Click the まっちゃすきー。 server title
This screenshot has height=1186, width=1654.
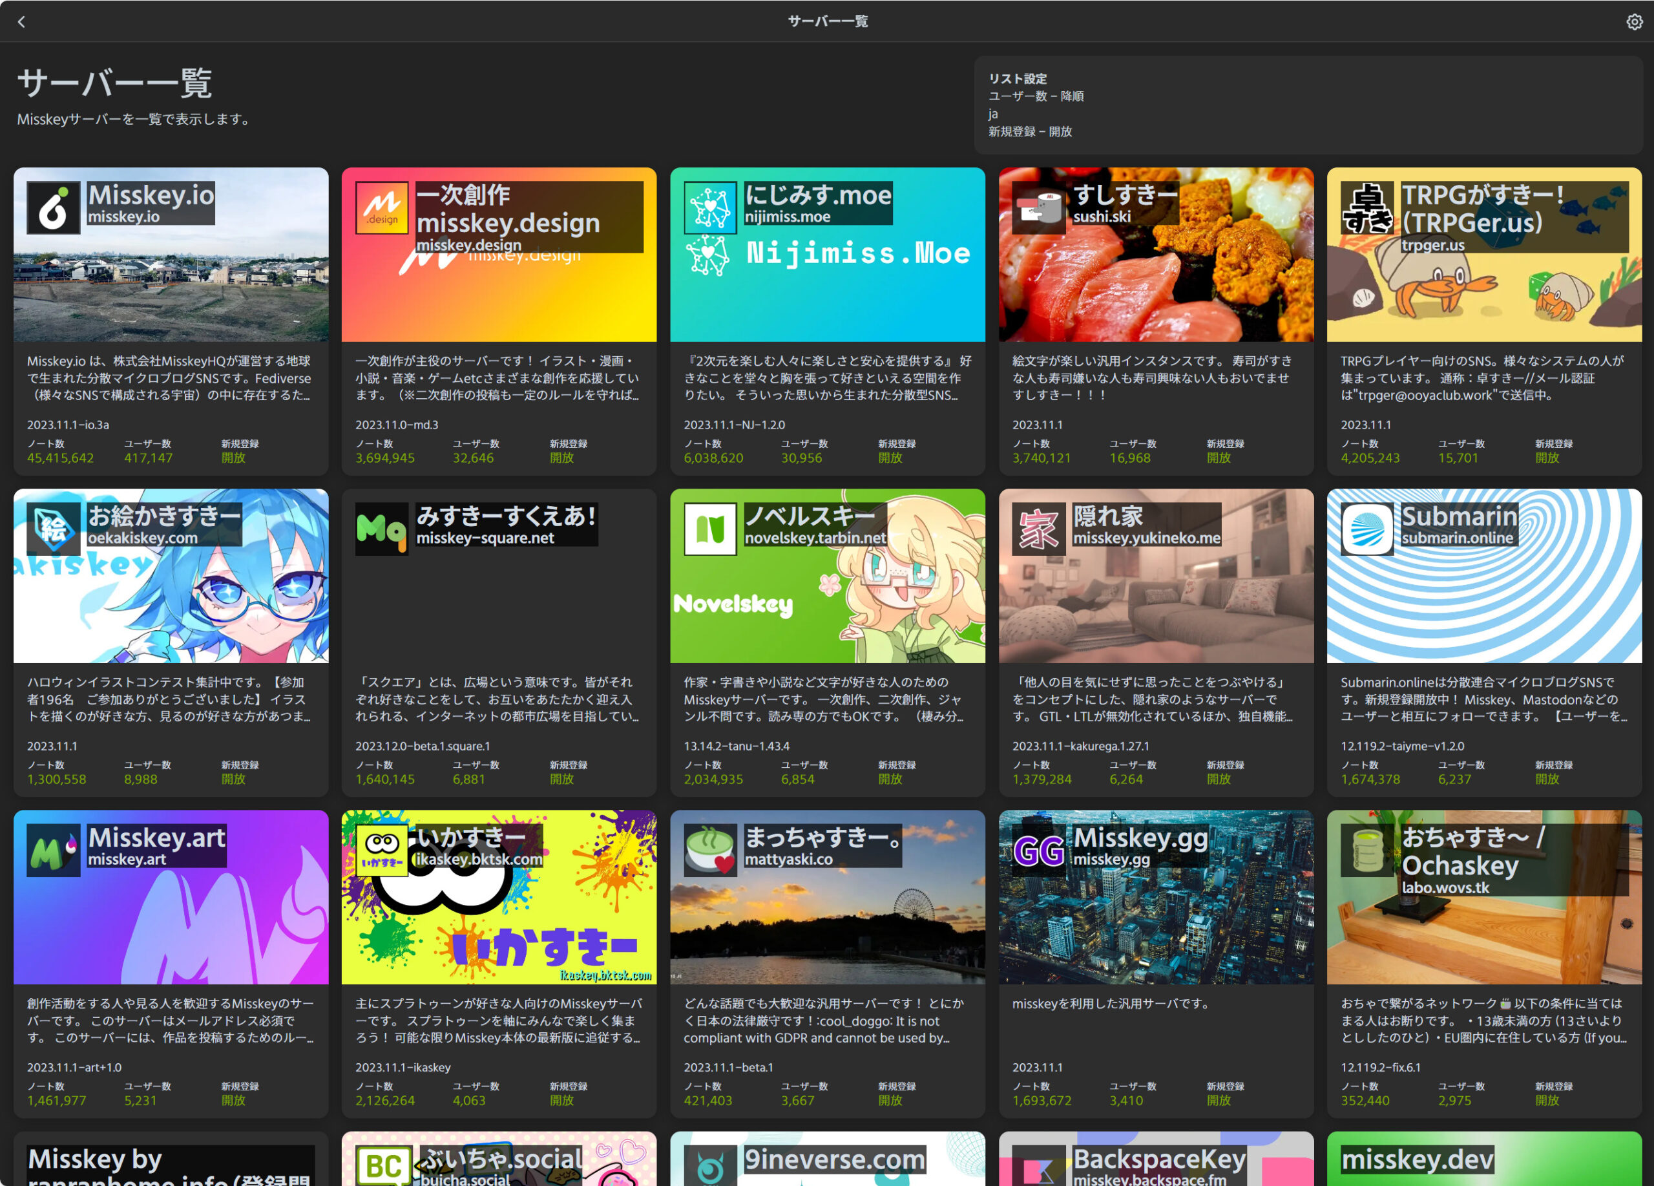(822, 838)
